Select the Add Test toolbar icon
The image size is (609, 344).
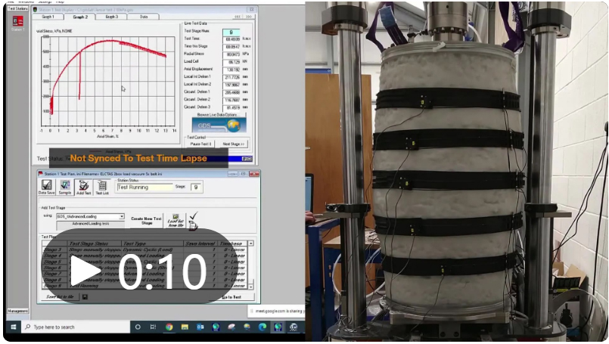[83, 187]
